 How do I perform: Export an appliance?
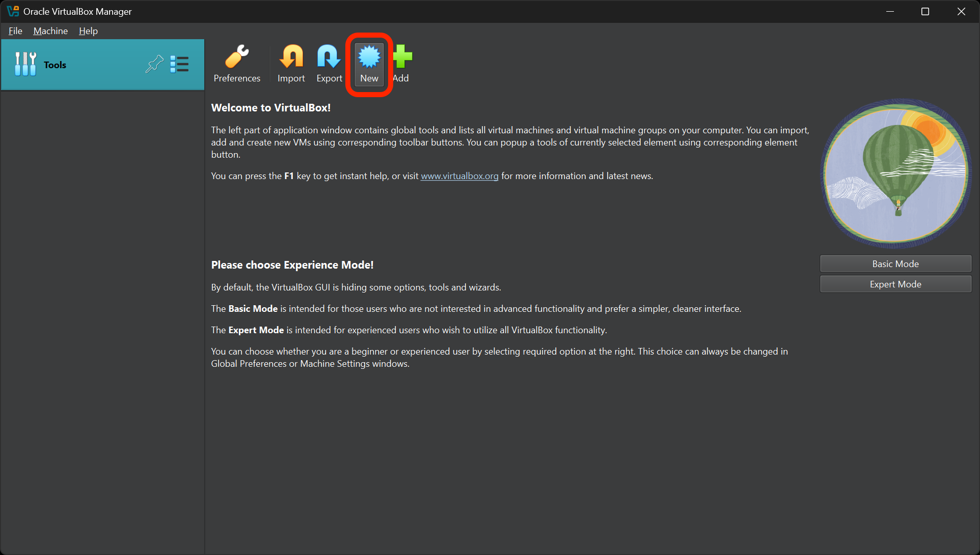pos(329,63)
